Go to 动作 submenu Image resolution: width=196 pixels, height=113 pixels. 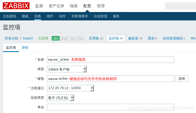click(x=62, y=16)
